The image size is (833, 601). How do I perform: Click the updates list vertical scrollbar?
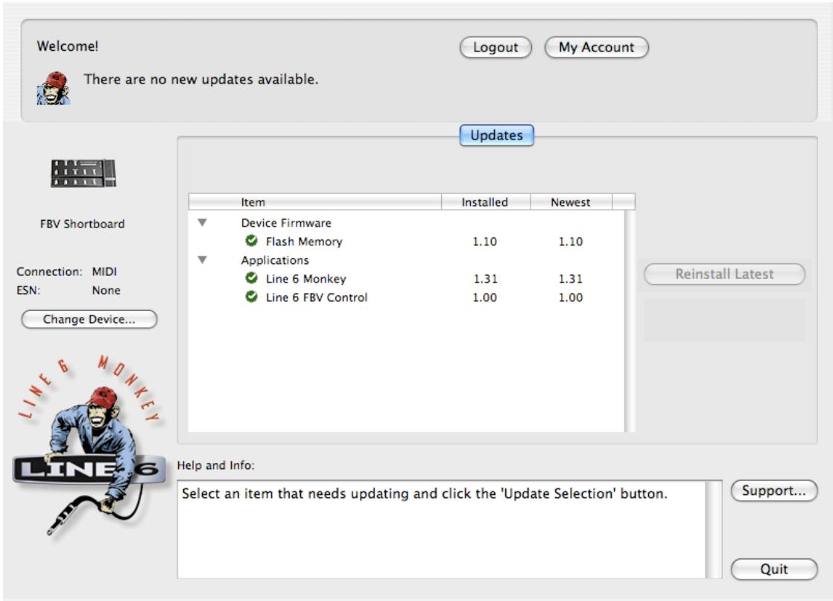tap(630, 321)
